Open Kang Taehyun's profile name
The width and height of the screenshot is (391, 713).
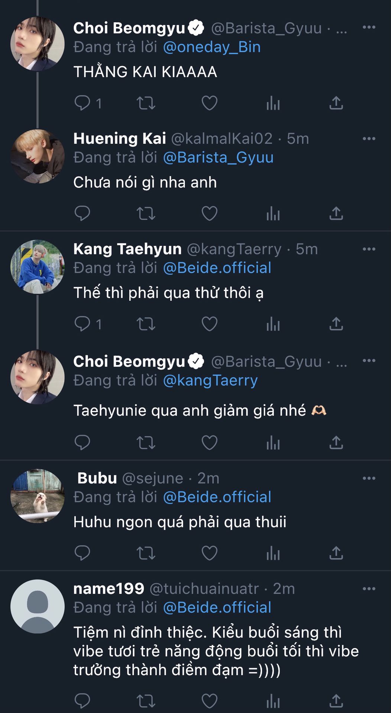[127, 249]
